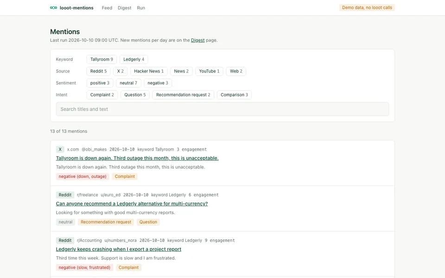Filter by Recommendation request intent chip
Screen dimensions: 445x278
click(183, 95)
